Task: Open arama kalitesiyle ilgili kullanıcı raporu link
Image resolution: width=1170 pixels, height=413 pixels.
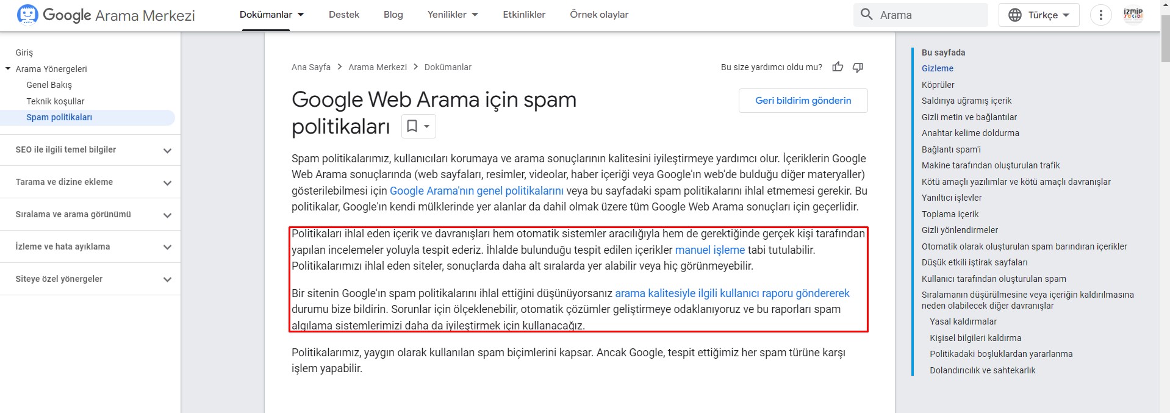Action: point(732,293)
